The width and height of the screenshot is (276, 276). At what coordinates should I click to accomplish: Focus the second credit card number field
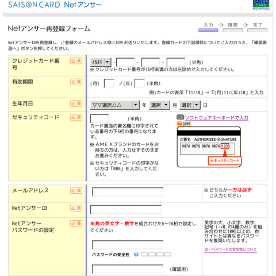tap(125, 62)
